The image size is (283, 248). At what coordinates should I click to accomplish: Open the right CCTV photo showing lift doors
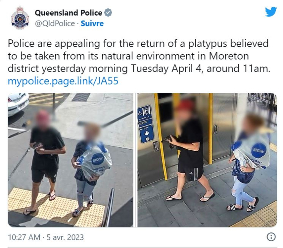tap(207, 160)
